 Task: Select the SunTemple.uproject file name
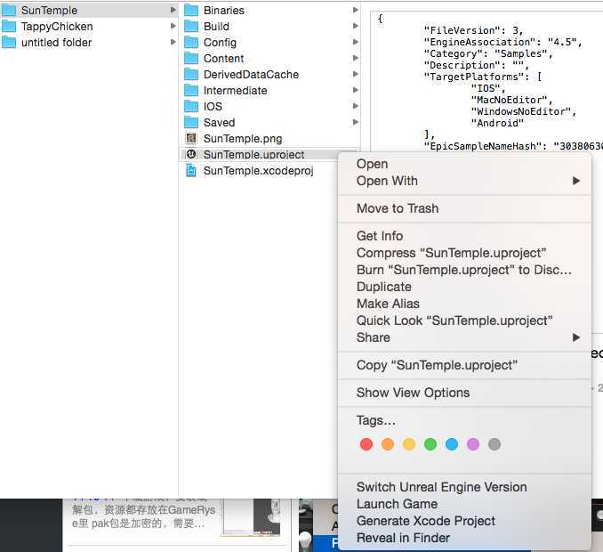click(253, 155)
